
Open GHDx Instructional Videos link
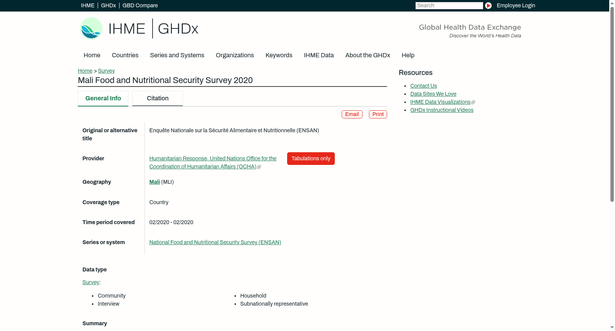442,110
